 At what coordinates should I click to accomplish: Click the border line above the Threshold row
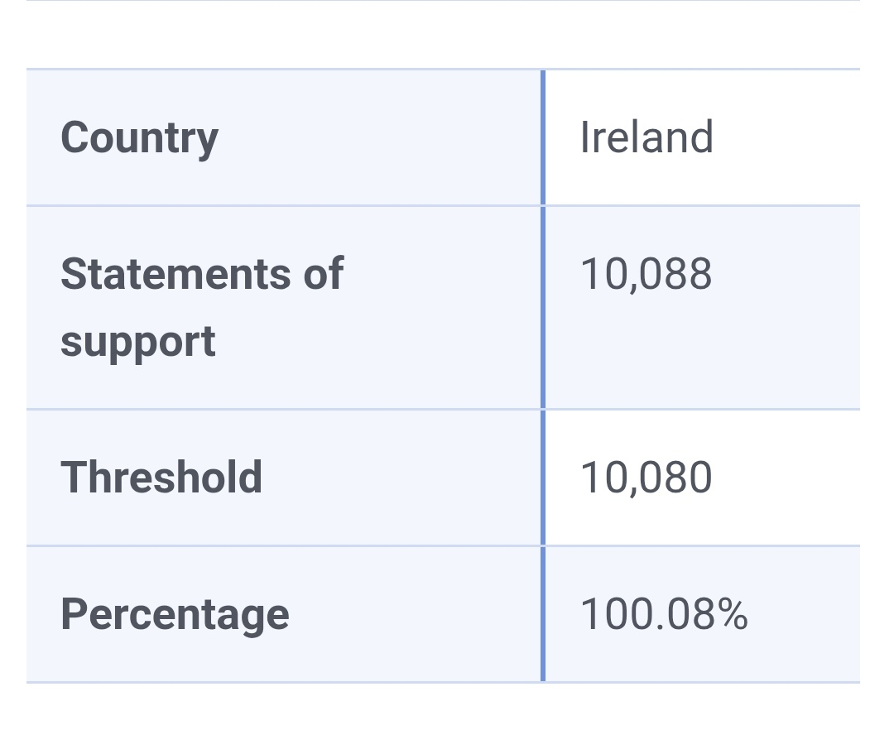[x=281, y=409]
